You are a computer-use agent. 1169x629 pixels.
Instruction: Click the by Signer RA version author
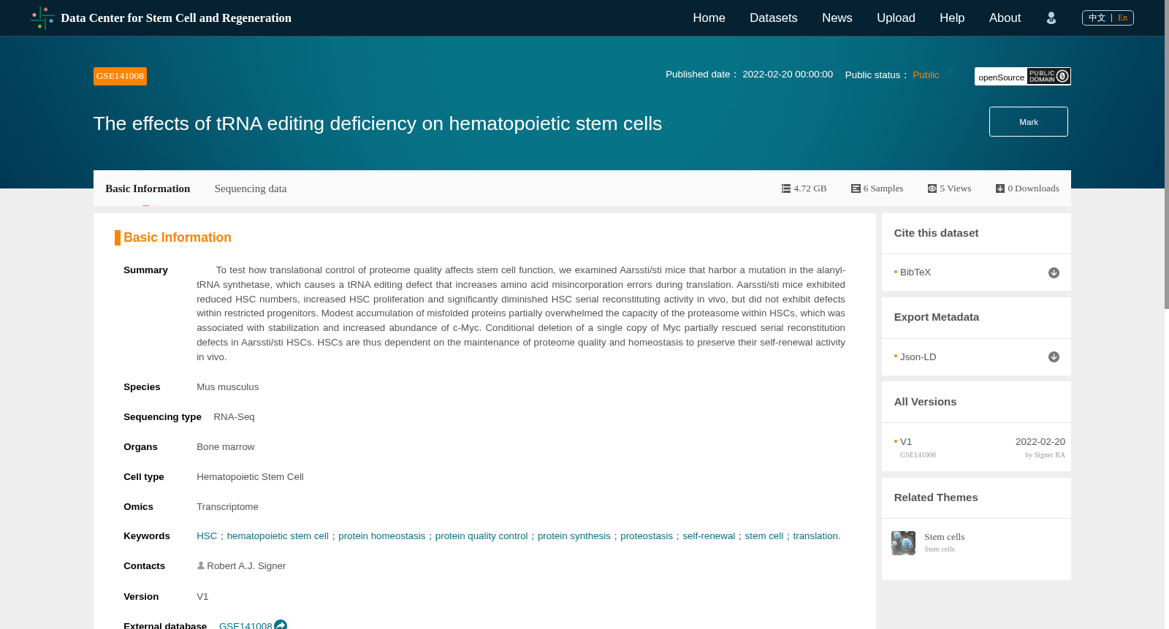coord(1045,454)
